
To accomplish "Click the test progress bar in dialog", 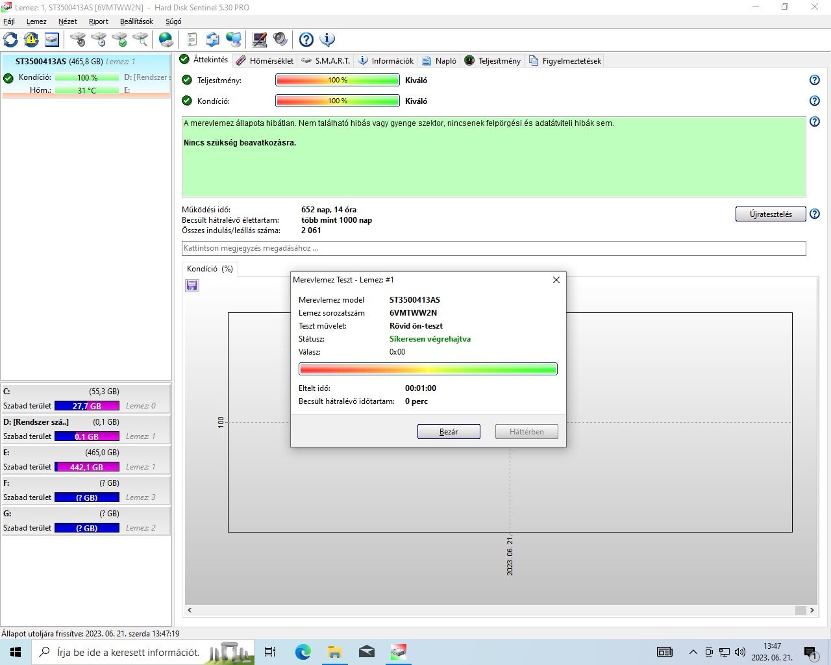I will pyautogui.click(x=428, y=369).
